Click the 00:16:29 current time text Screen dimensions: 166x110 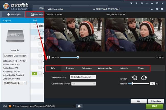pyautogui.click(x=55, y=57)
